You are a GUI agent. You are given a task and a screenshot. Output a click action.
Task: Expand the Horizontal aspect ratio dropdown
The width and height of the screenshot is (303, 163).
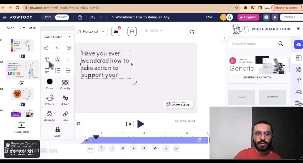tap(91, 31)
